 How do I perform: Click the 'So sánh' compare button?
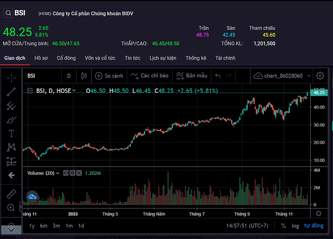(109, 76)
